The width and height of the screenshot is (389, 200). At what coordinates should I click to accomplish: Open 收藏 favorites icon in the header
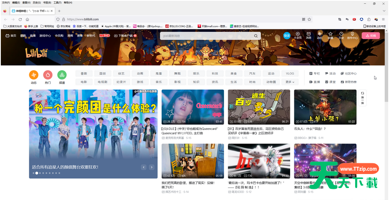pyautogui.click(x=330, y=35)
